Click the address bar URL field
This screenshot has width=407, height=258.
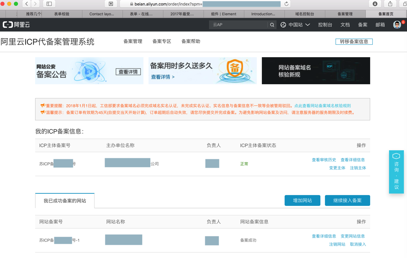[x=206, y=4]
